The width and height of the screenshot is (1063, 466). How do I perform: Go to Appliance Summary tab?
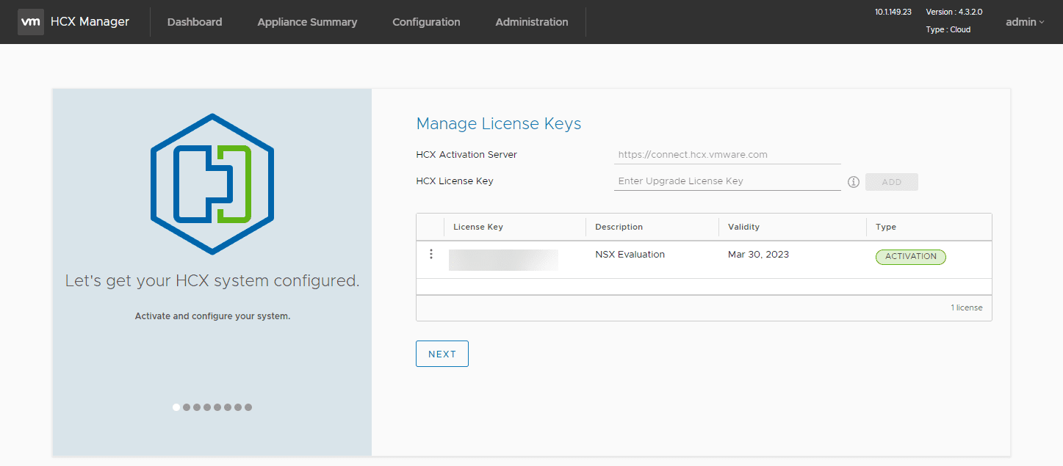pos(307,22)
